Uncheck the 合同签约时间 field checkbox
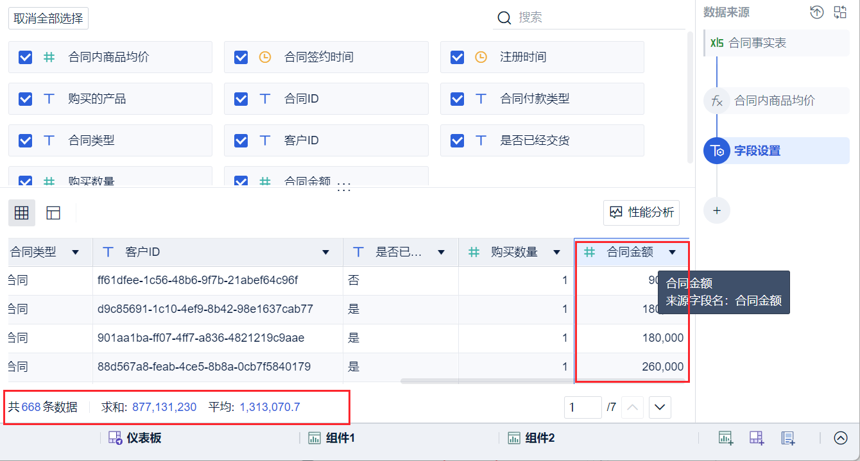860x461 pixels. [x=241, y=57]
